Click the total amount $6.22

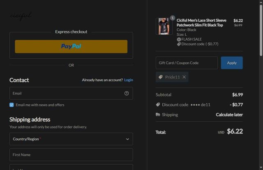click(x=235, y=131)
